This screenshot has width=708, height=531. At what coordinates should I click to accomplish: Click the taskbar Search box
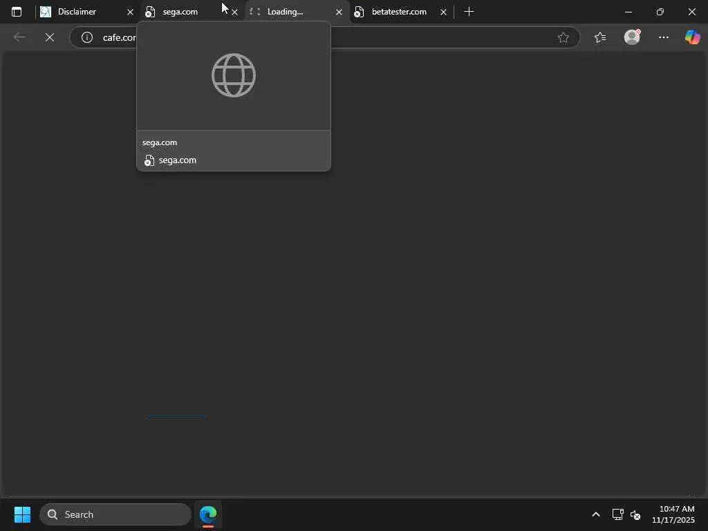[x=115, y=514]
